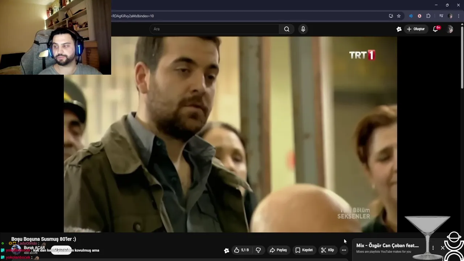This screenshot has width=464, height=261.
Task: Open the Chrome profile avatar
Action: pos(450,16)
